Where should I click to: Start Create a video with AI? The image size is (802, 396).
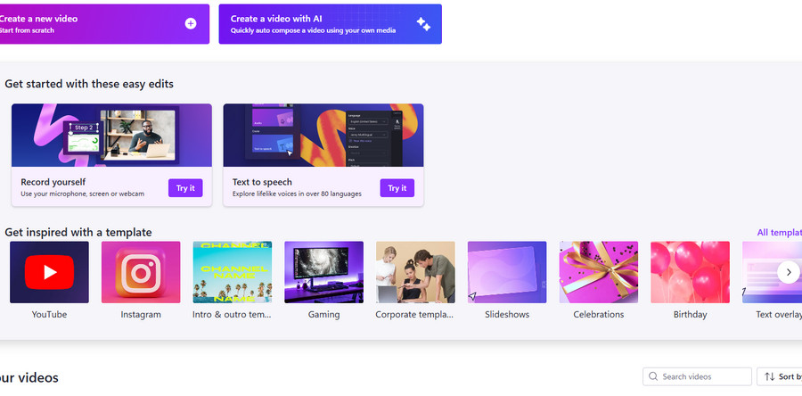click(331, 24)
